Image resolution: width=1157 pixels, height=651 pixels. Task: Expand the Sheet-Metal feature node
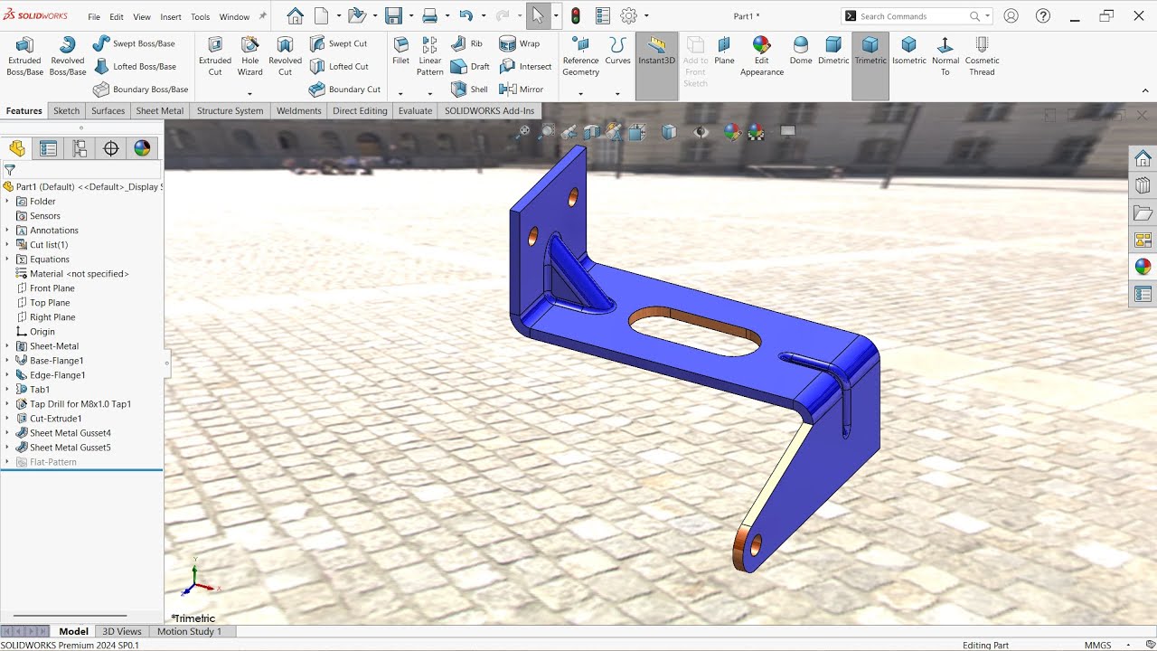[7, 346]
